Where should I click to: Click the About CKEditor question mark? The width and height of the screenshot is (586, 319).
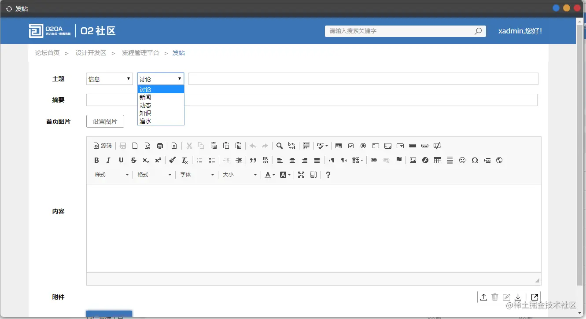(x=328, y=175)
